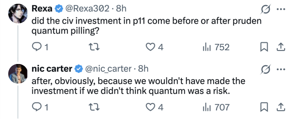
Task: Share nic carter's reply
Action: tap(280, 107)
